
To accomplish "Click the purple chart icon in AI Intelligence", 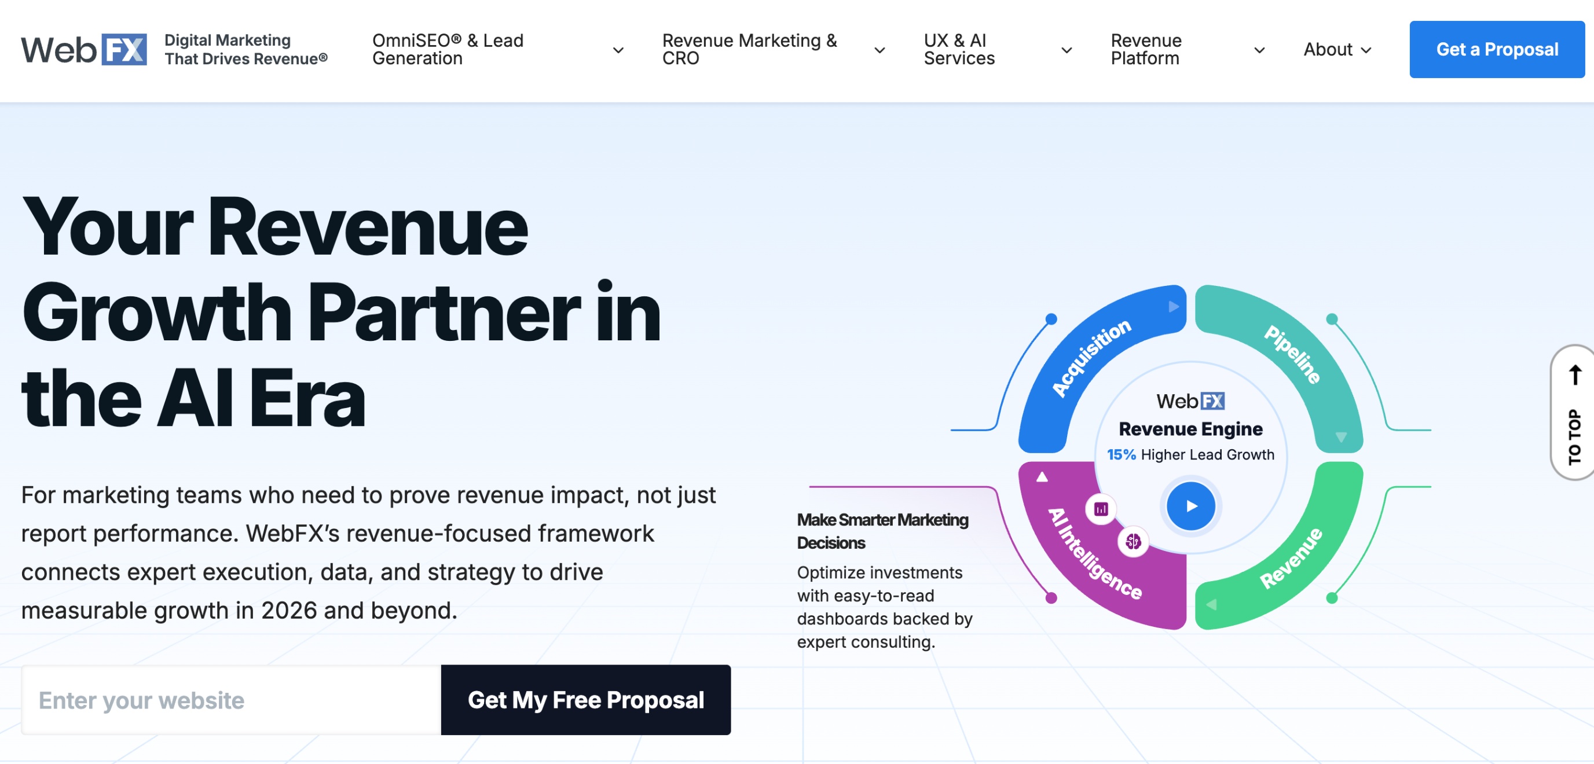I will click(x=1100, y=509).
